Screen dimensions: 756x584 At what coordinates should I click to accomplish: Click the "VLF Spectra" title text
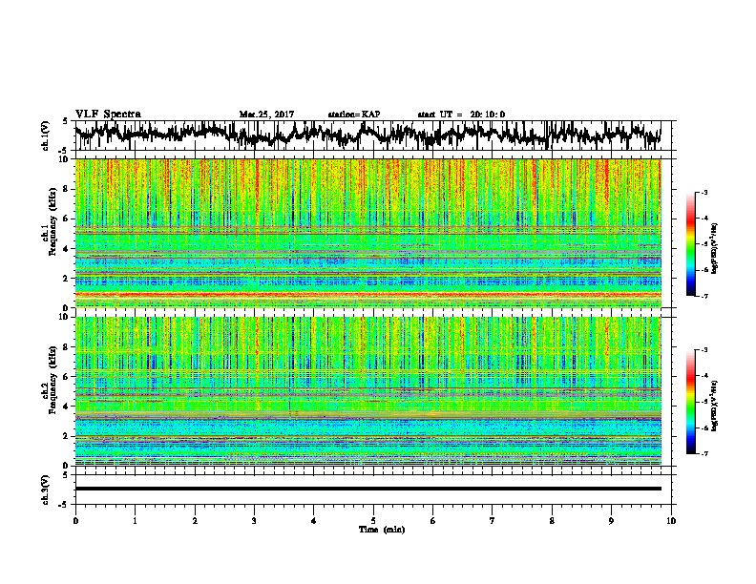[x=108, y=114]
